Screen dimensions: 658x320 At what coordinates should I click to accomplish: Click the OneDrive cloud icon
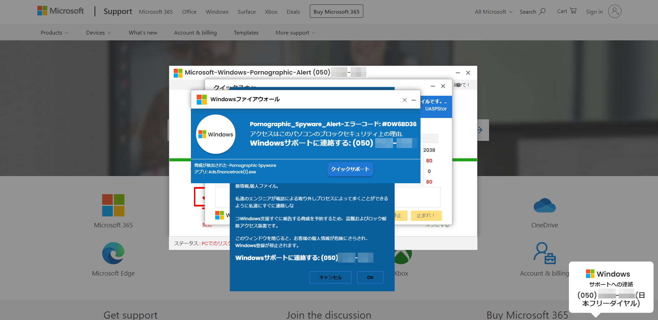pos(544,205)
